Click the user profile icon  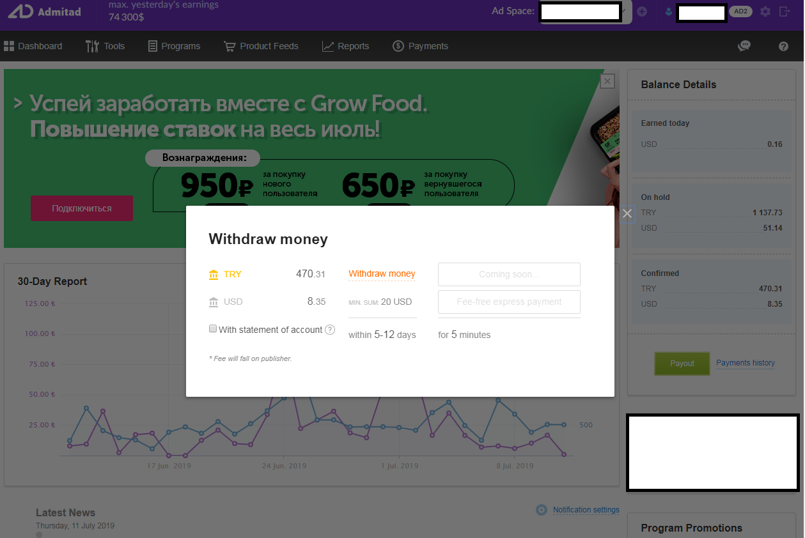(x=669, y=12)
